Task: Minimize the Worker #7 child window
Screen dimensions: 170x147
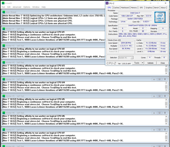Action: [154, 130]
